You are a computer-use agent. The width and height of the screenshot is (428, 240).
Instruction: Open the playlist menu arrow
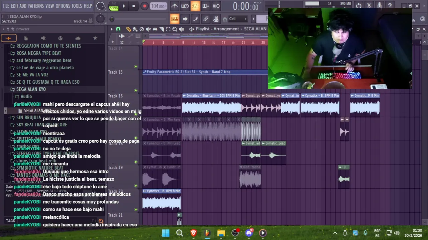click(x=112, y=29)
